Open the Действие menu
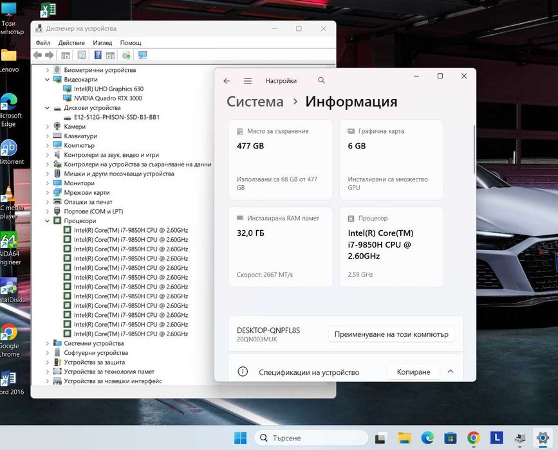This screenshot has width=558, height=450. coord(71,42)
